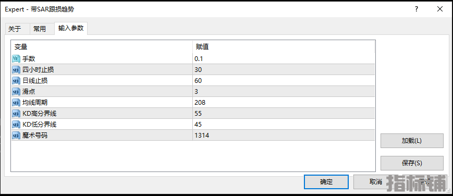Image resolution: width=453 pixels, height=196 pixels.
Task: Select the 输入参数 tab
Action: [71, 28]
